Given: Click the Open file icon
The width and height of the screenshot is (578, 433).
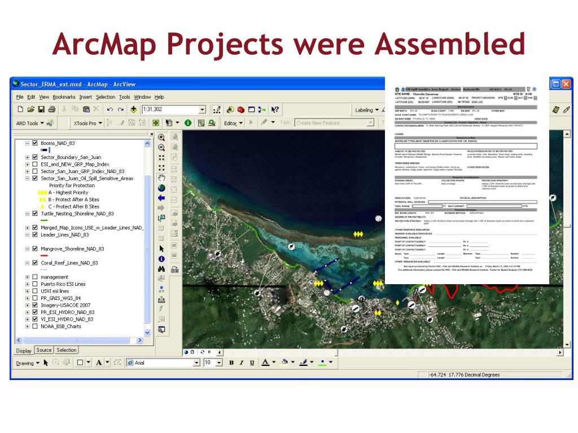Looking at the screenshot, I should (31, 109).
